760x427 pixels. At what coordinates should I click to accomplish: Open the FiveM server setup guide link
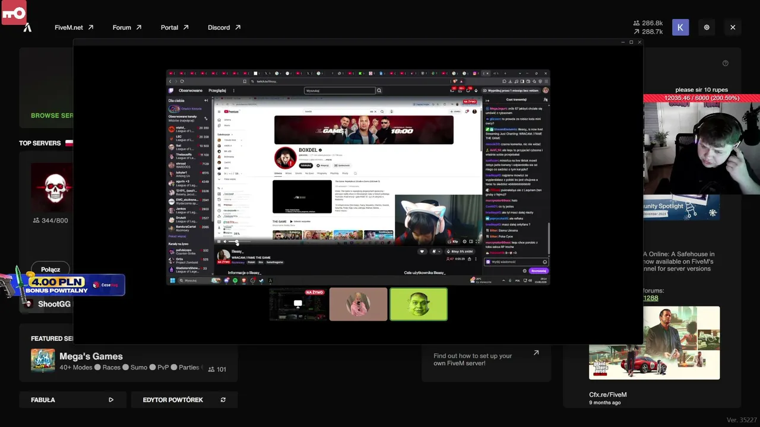point(486,359)
